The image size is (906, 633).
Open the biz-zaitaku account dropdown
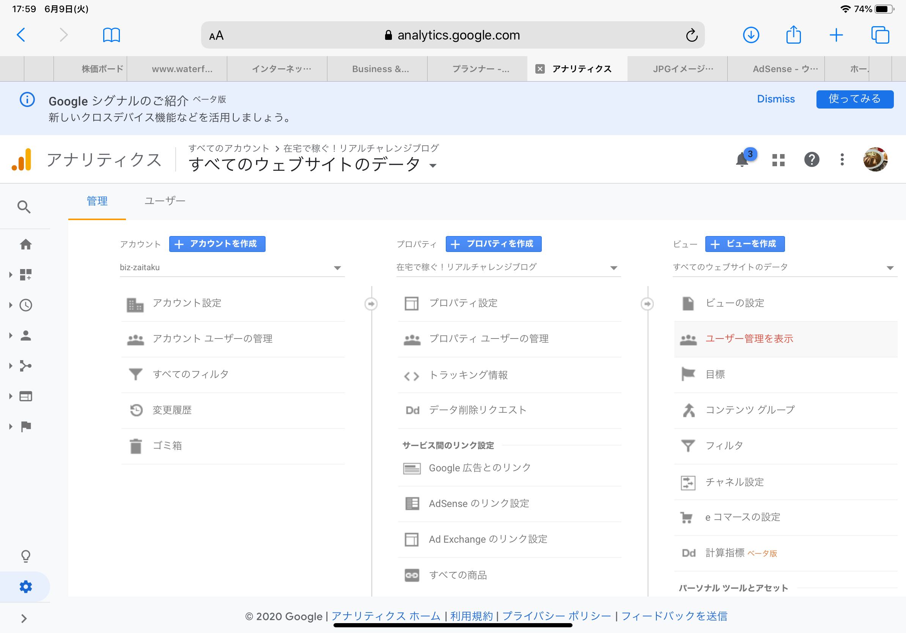(x=232, y=268)
